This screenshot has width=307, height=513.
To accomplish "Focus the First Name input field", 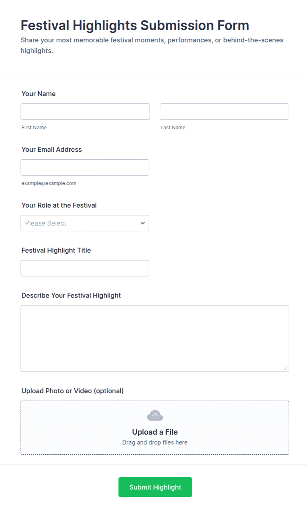I will (x=85, y=112).
